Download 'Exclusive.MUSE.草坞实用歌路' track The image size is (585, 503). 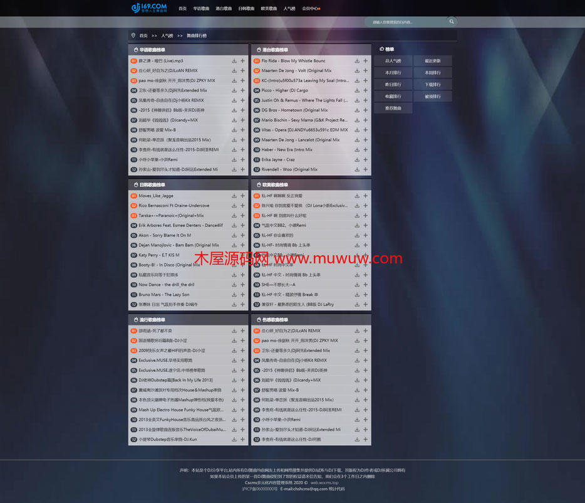(234, 361)
